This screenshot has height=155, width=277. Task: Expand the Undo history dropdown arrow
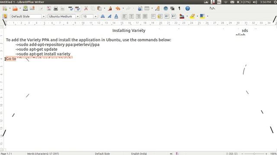pos(123,8)
